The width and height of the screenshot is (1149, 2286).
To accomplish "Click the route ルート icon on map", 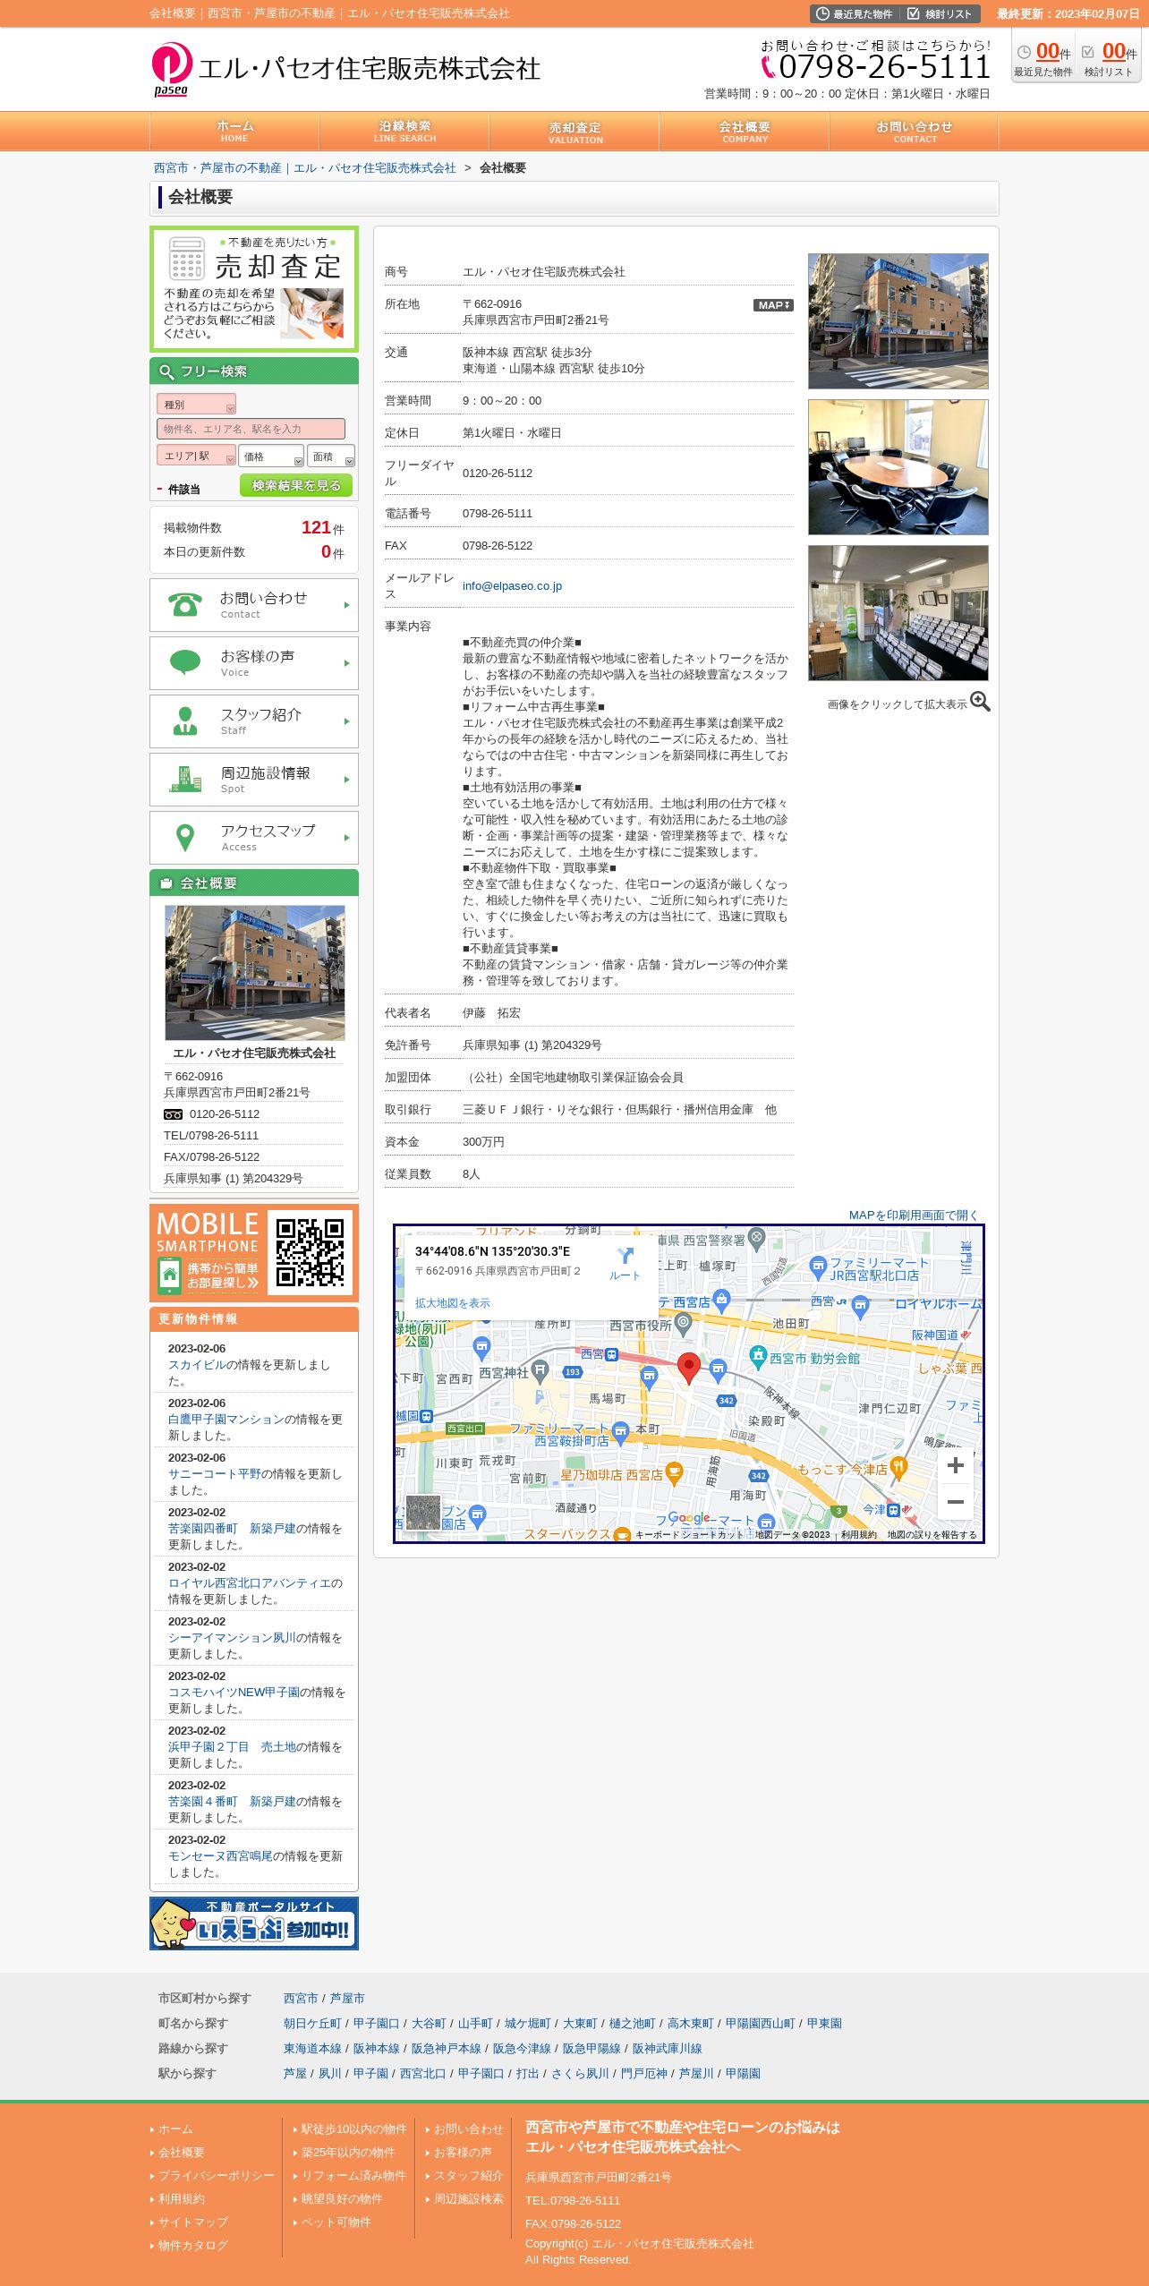I will click(626, 1263).
